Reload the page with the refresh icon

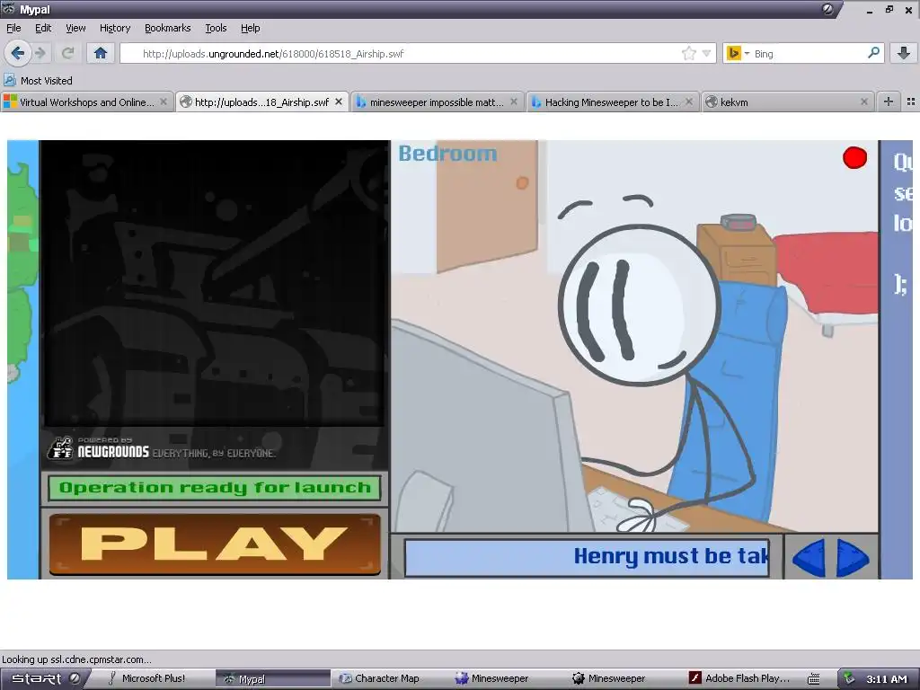pos(67,53)
